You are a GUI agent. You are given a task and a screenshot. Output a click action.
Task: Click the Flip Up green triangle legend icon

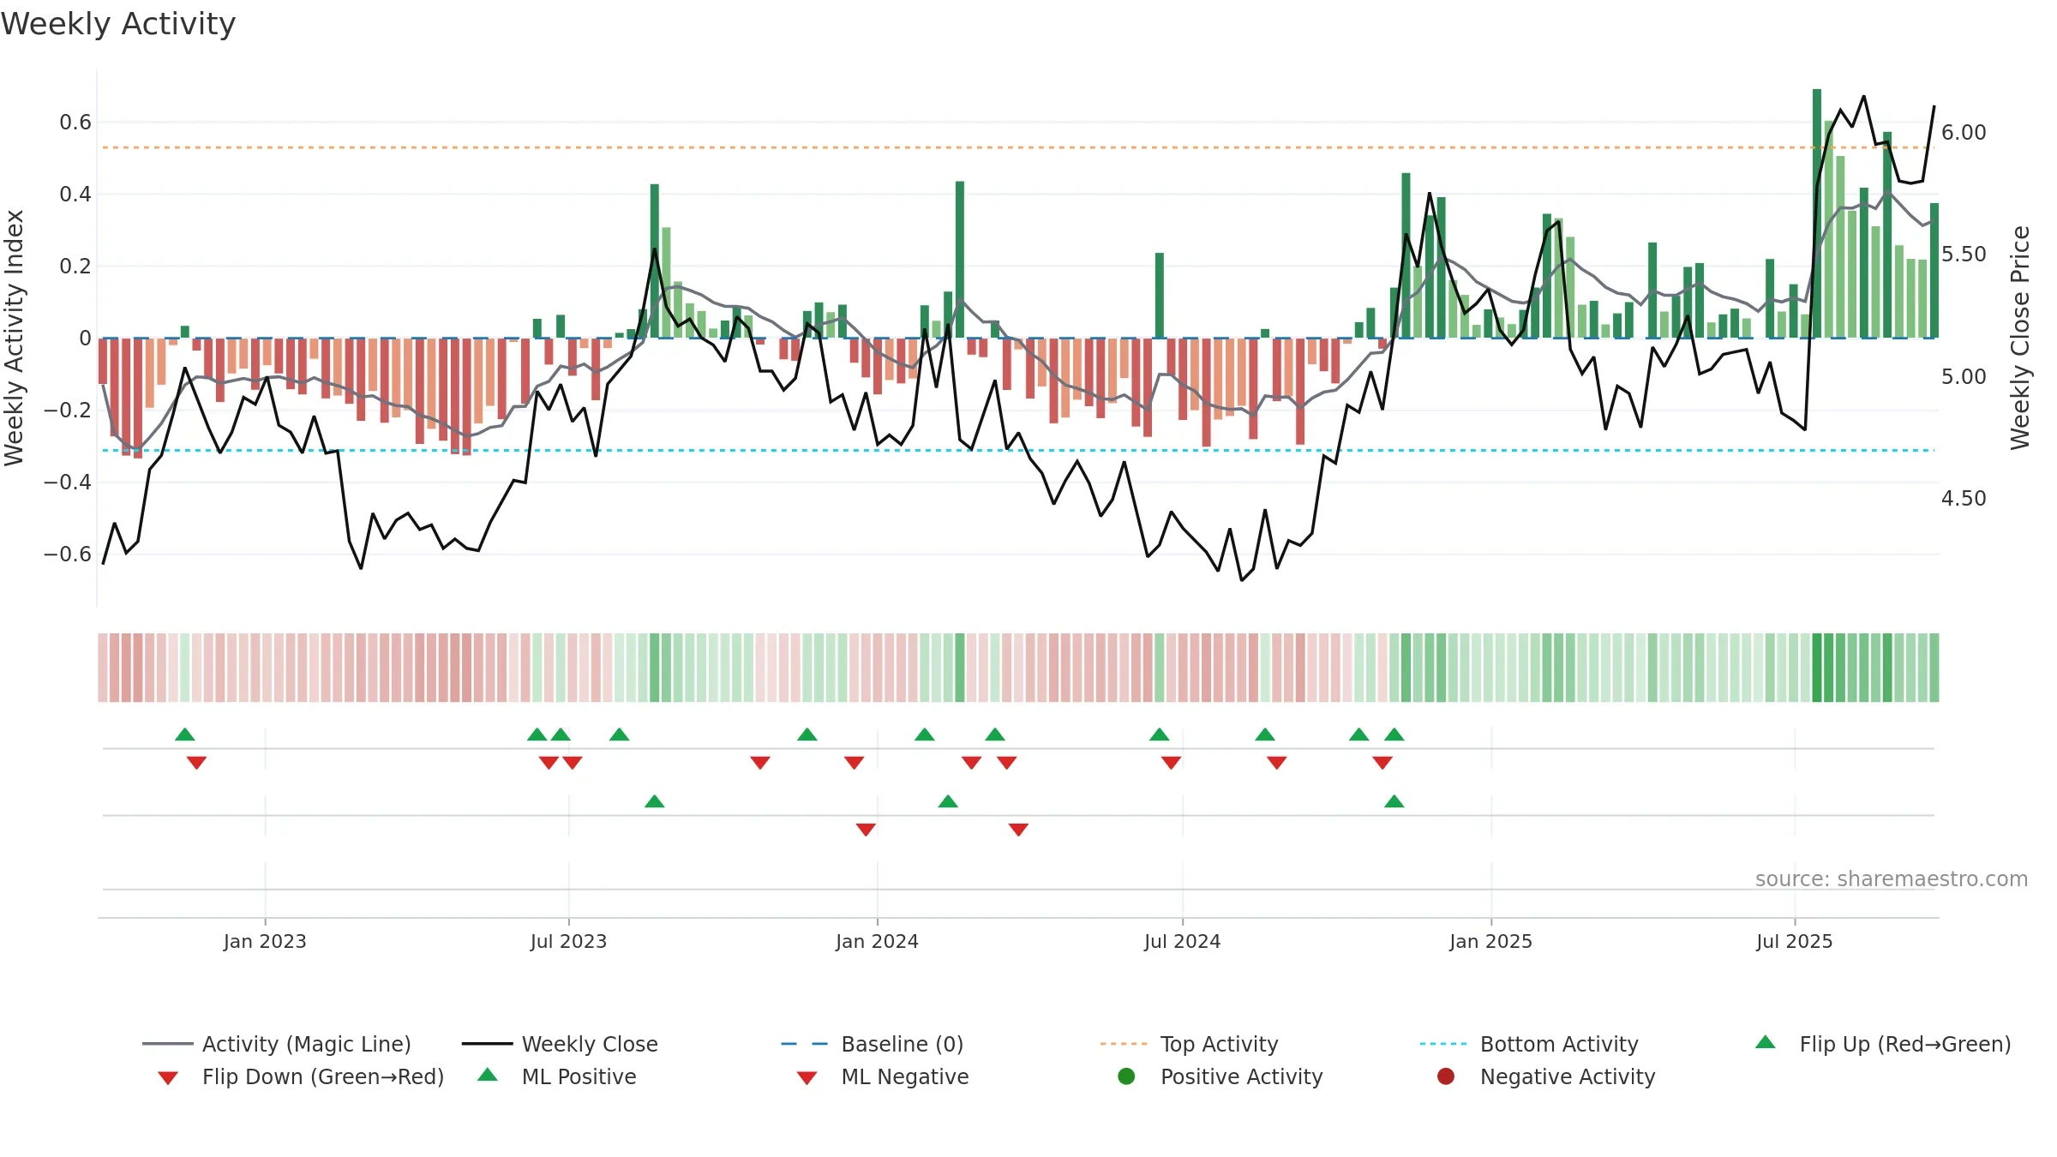pos(1765,1042)
